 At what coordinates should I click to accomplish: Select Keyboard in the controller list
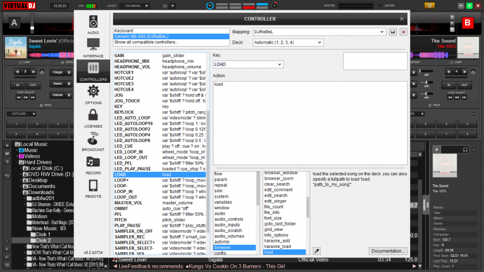coord(171,31)
